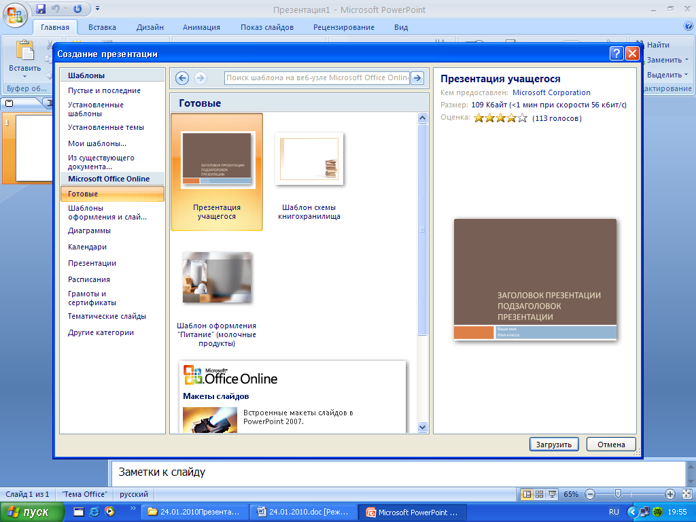Viewport: 696px width, 522px height.
Task: Click the Office button orb
Action: tap(15, 15)
